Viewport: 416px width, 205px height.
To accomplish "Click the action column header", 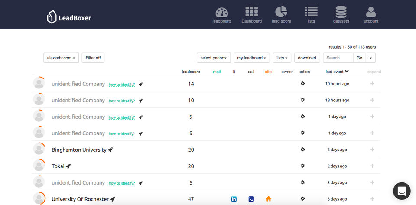I will point(304,72).
